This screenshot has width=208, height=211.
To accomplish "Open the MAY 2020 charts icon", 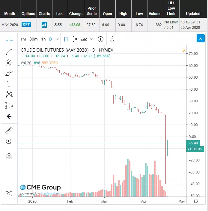I will (x=44, y=25).
